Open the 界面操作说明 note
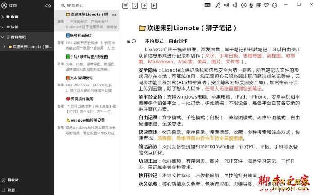The image size is (315, 195). tap(87, 105)
